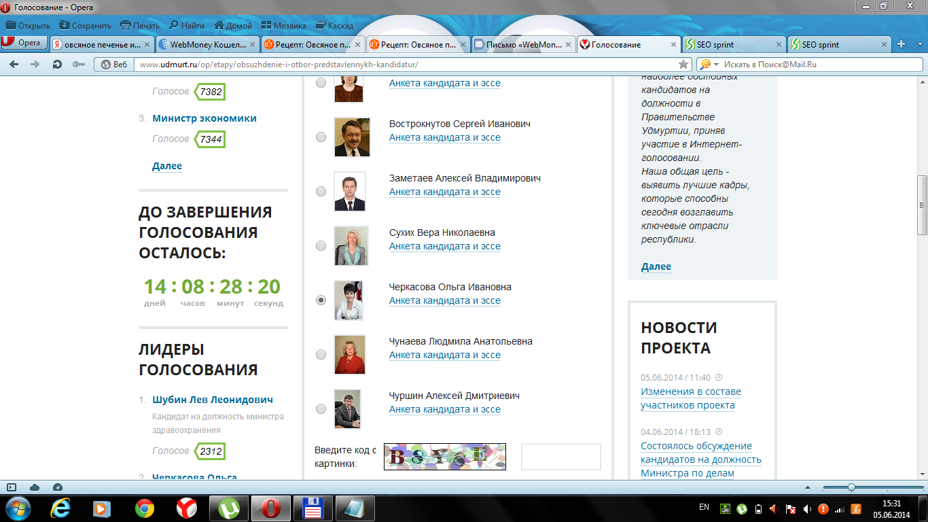Image resolution: width=928 pixels, height=522 pixels.
Task: Click the password manager key icon
Action: coord(79,65)
